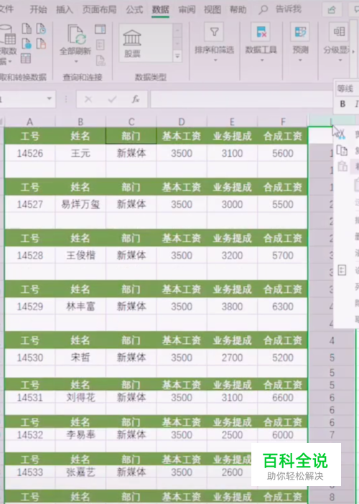
Task: Click the formula bar cancel X icon
Action: click(88, 99)
